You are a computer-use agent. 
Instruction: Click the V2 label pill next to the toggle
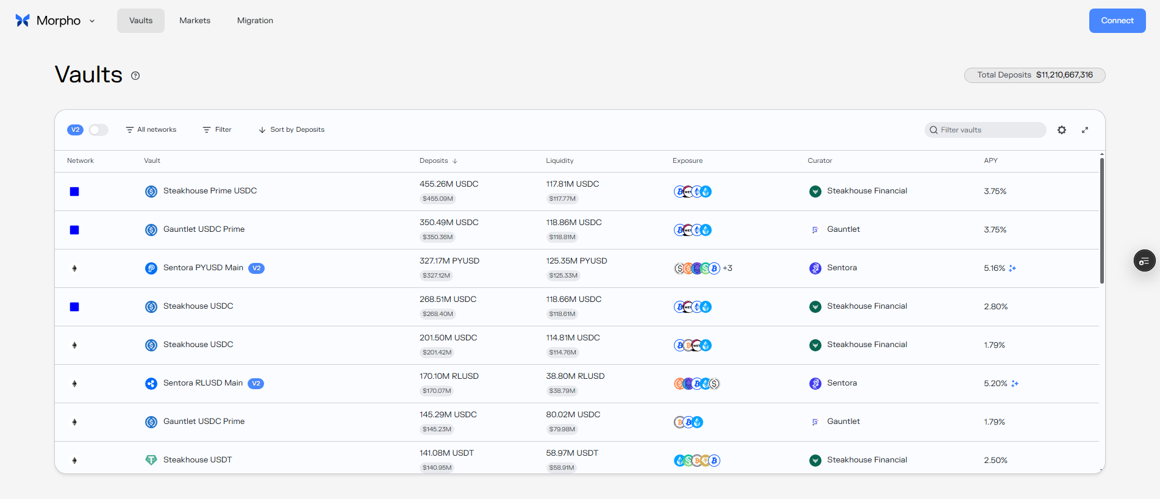(x=75, y=130)
